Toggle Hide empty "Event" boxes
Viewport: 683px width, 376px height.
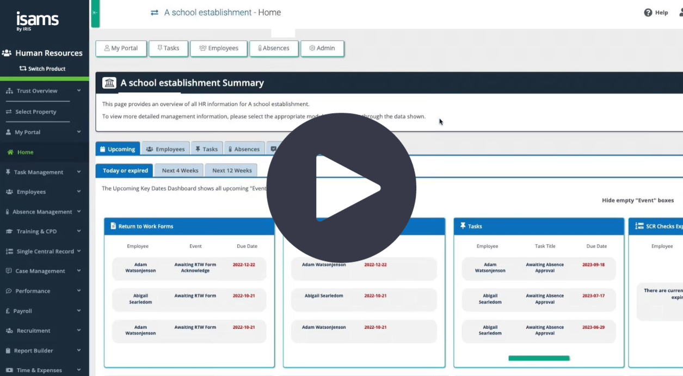(x=637, y=200)
